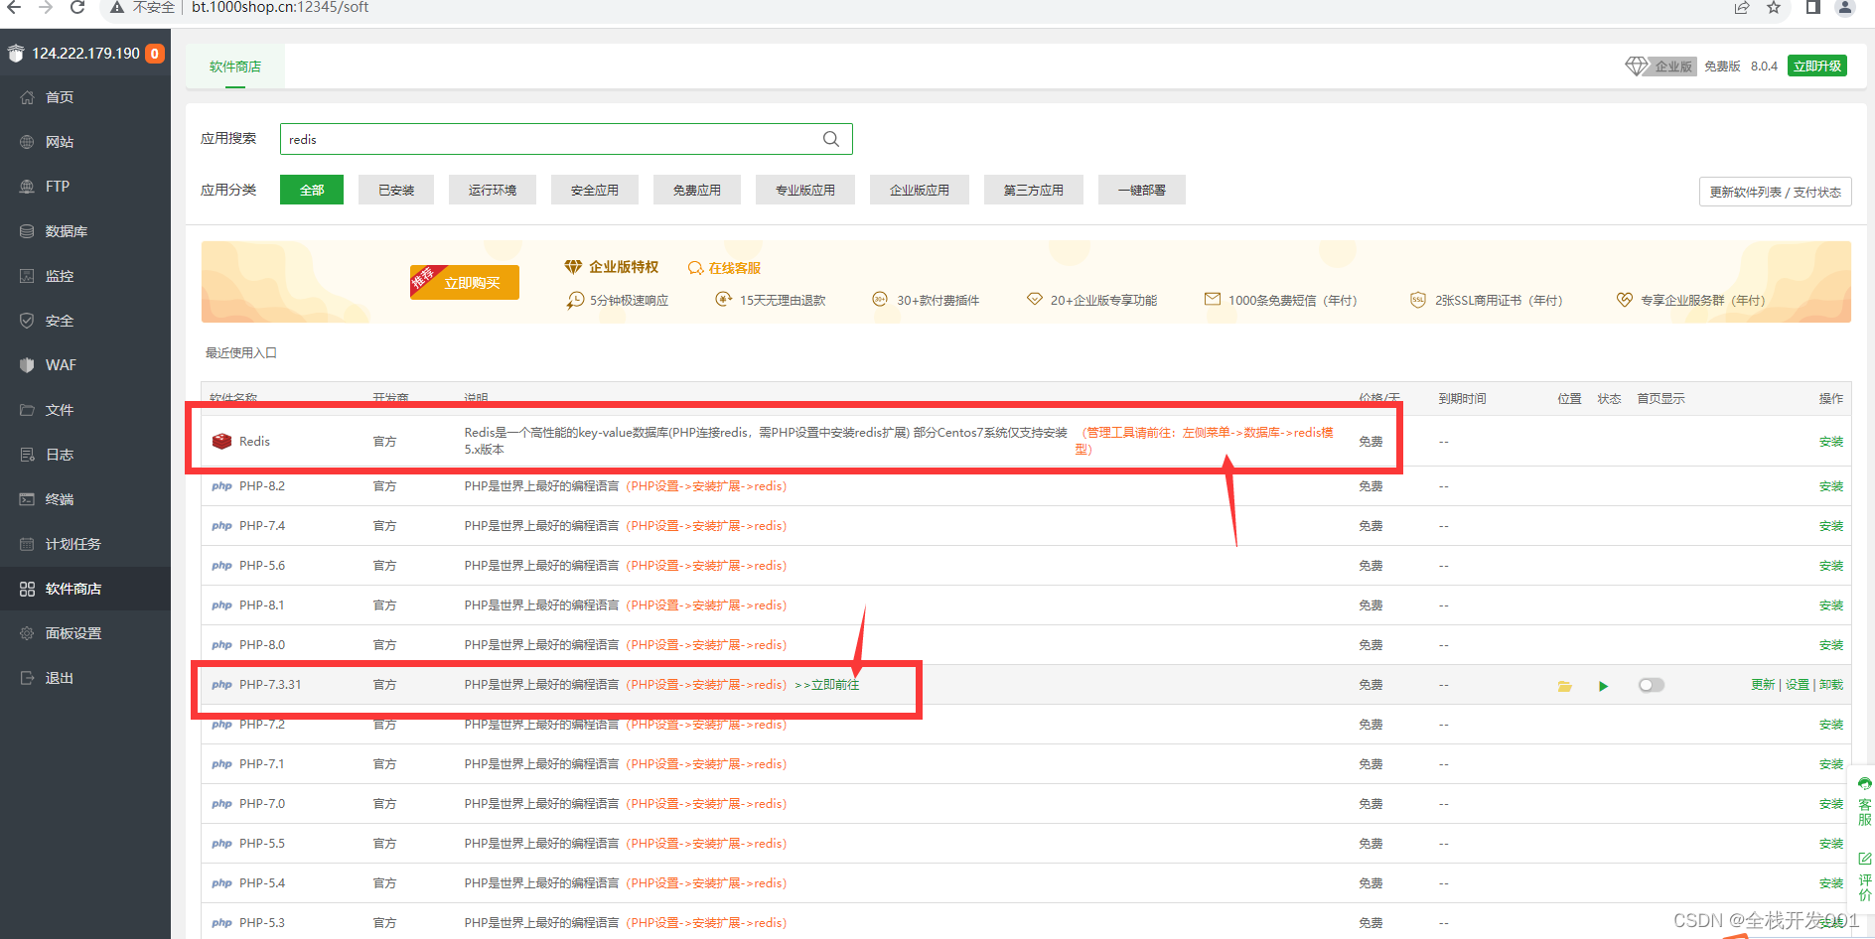Select the 全部 category filter
The height and width of the screenshot is (939, 1875).
click(x=312, y=190)
